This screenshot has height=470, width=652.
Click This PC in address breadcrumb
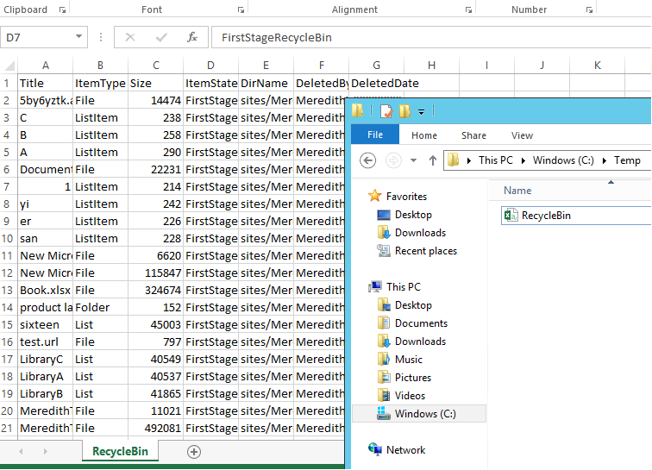(x=496, y=160)
